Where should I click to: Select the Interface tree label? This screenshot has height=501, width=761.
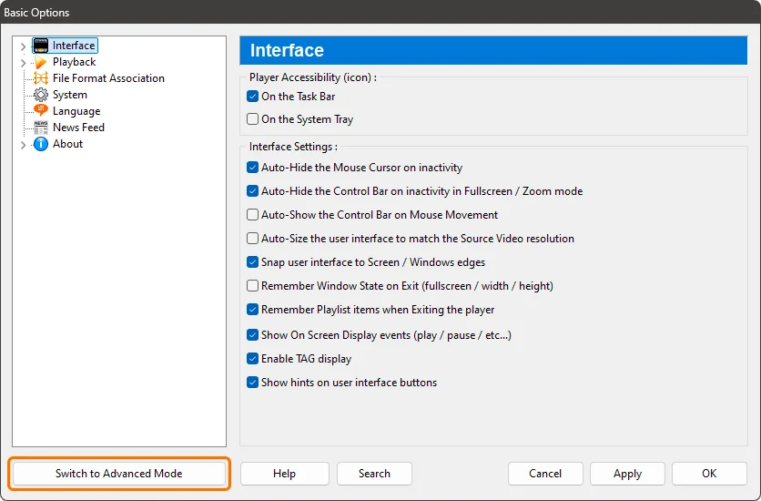coord(74,46)
